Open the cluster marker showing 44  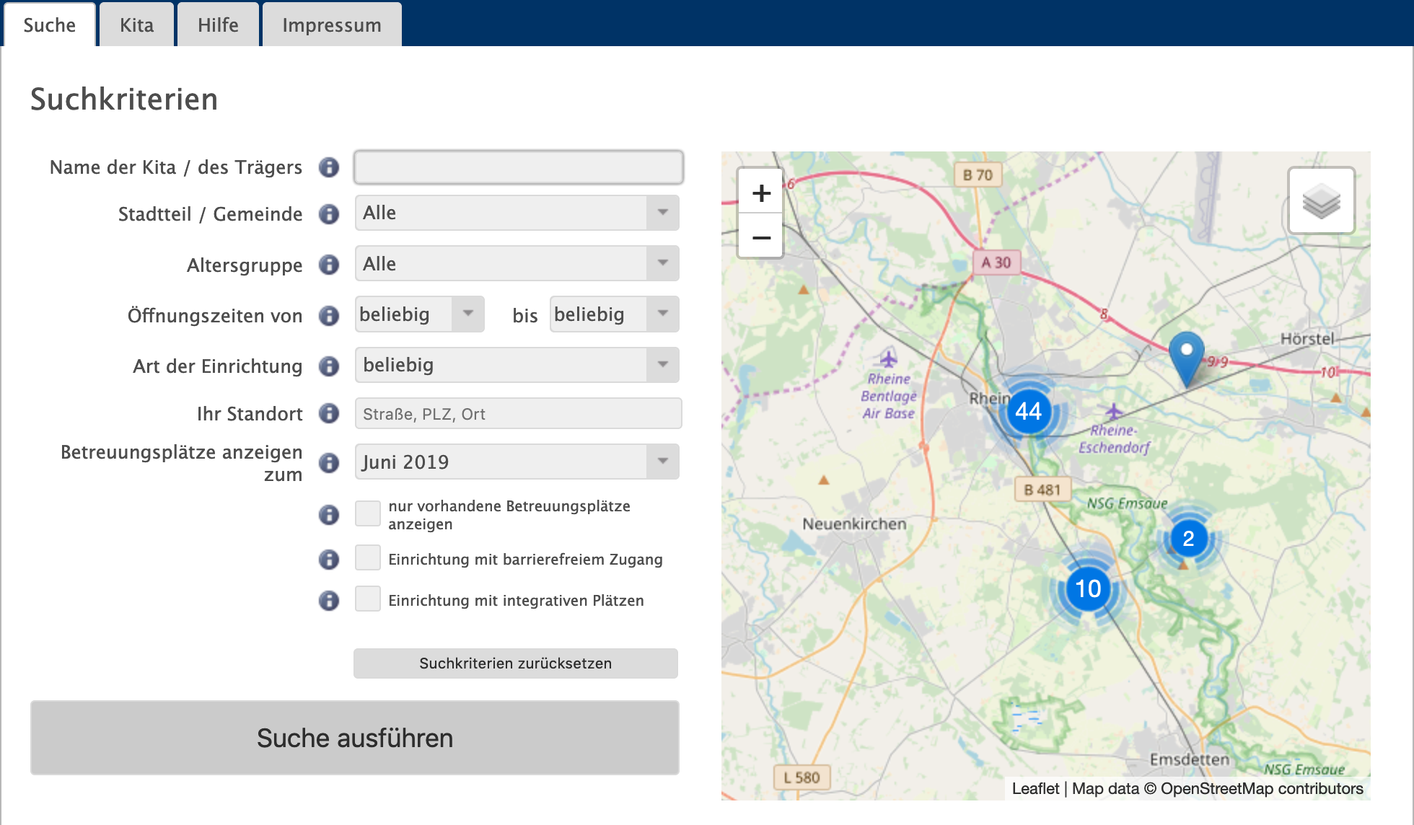point(1028,411)
